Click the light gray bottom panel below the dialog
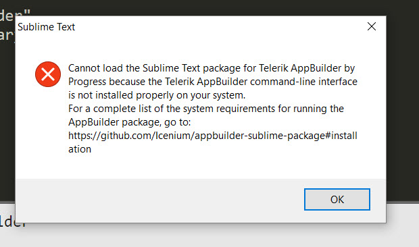Screen dimensions: 419x247 coord(209,236)
